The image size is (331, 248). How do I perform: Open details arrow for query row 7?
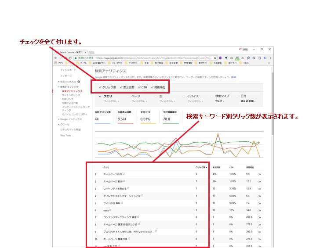(x=259, y=217)
